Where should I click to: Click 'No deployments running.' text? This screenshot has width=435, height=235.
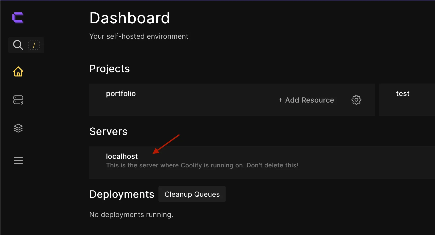click(131, 215)
